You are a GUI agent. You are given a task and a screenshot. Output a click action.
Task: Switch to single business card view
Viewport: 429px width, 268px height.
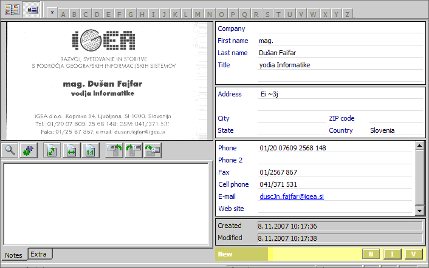[x=32, y=10]
